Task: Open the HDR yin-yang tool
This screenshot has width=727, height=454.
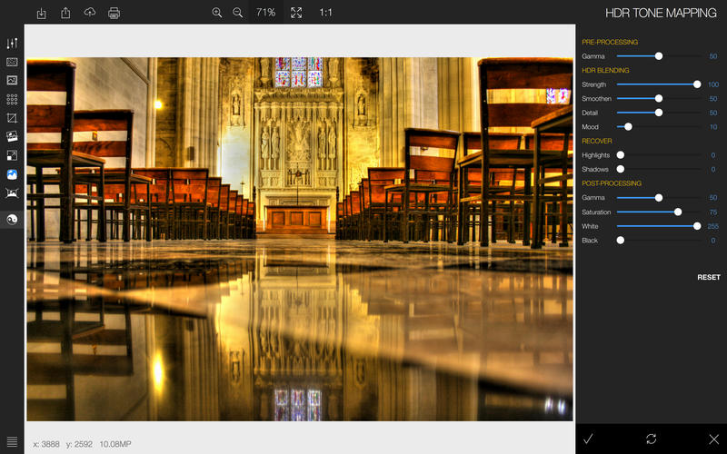Action: [13, 219]
